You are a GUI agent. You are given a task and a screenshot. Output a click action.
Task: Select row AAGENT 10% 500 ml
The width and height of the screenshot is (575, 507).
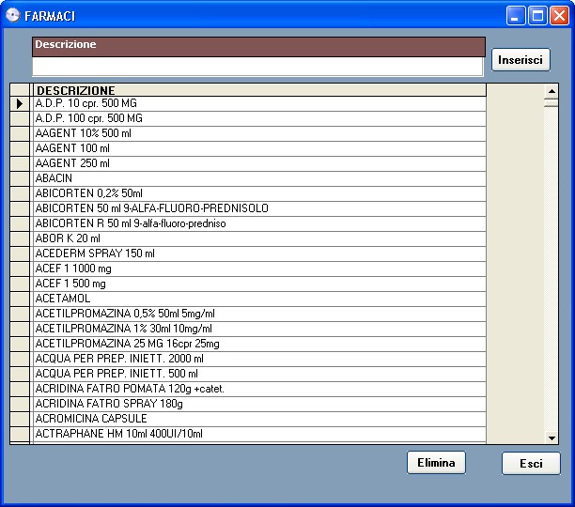point(259,134)
